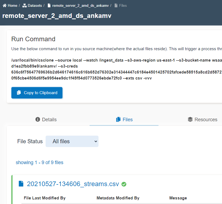Viewport: 222px width, 204px height.
Task: Go to the Datasets breadcrumb link
Action: (35, 5)
